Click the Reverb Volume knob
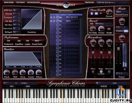The width and height of the screenshot is (132, 103). (x=101, y=29)
